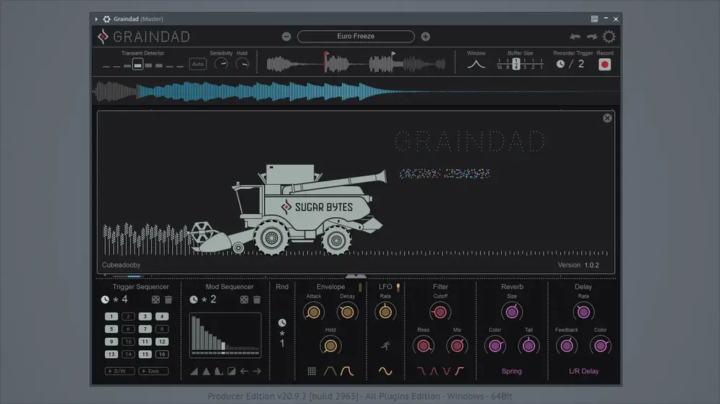Open the Euro Freeze preset selector
Image resolution: width=720 pixels, height=404 pixels.
[x=356, y=36]
